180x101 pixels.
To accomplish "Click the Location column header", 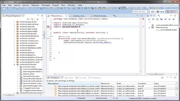I will tap(145, 84).
